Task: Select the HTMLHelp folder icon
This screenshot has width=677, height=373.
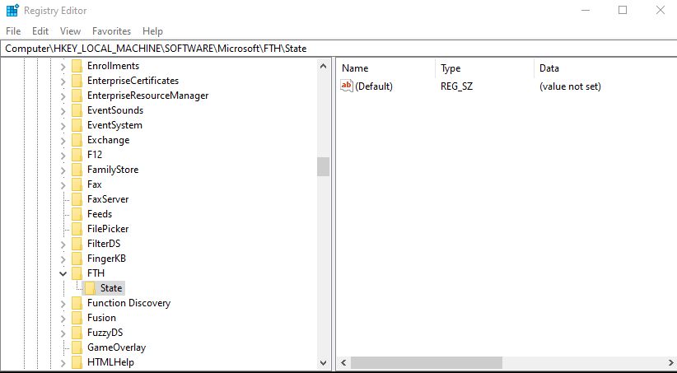Action: (77, 362)
